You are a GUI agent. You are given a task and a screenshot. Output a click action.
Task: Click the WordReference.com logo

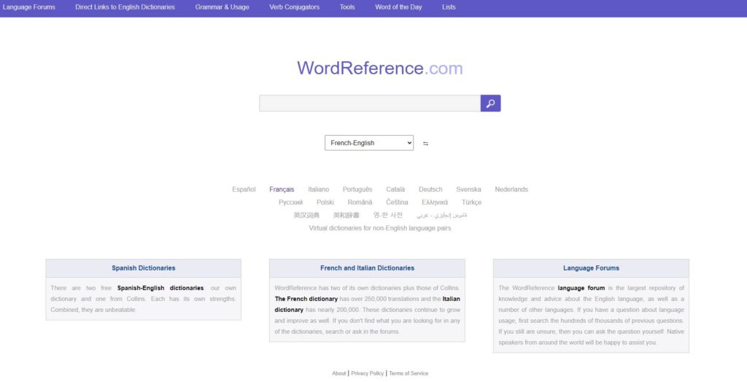tap(379, 69)
